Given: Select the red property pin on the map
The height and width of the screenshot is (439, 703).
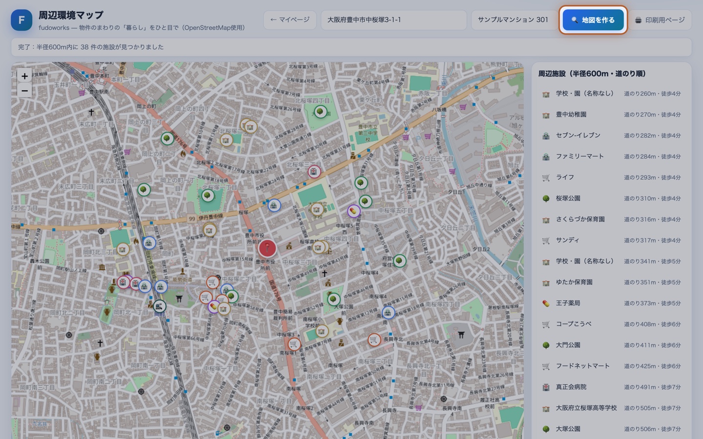Looking at the screenshot, I should 267,248.
